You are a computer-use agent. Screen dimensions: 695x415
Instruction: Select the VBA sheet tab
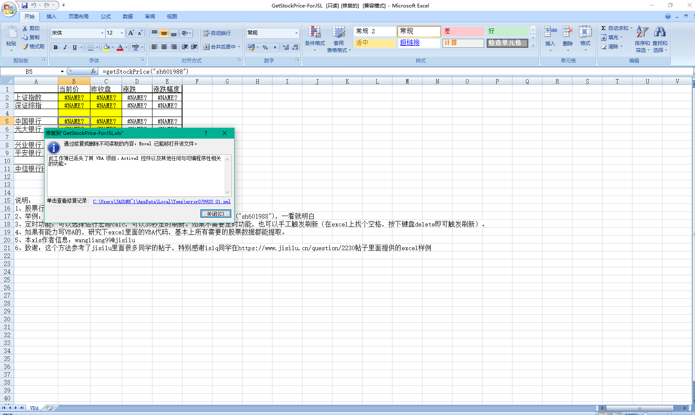coord(34,408)
